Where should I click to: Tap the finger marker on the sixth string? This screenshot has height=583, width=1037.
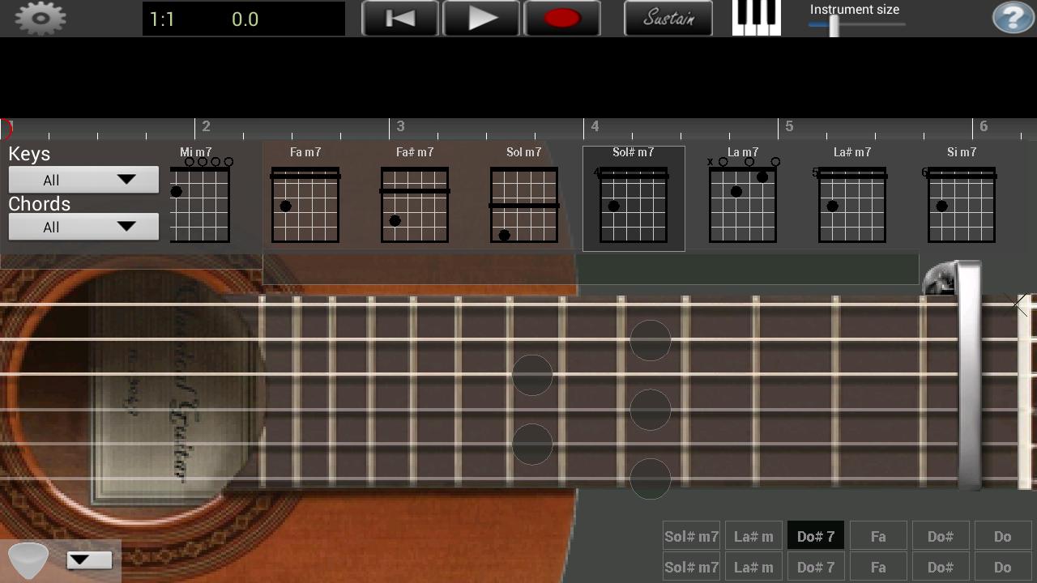pyautogui.click(x=651, y=479)
